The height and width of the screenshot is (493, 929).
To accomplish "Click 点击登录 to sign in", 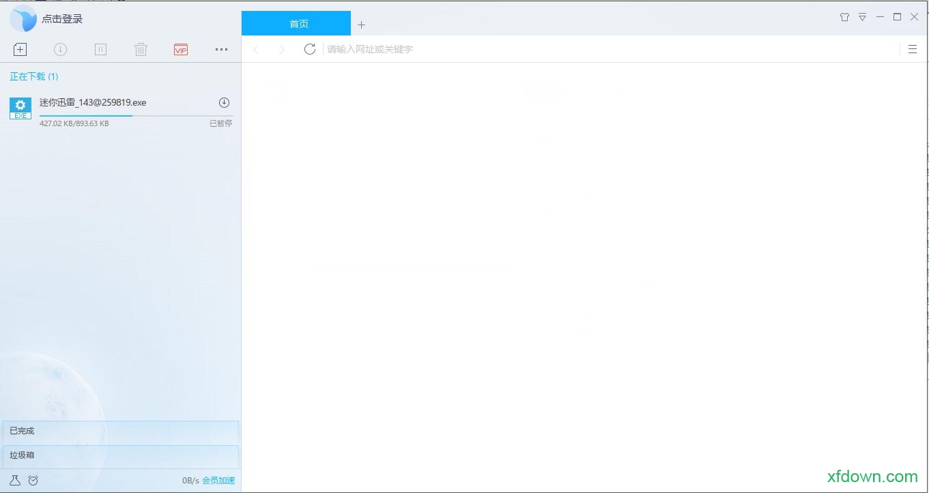I will (62, 19).
